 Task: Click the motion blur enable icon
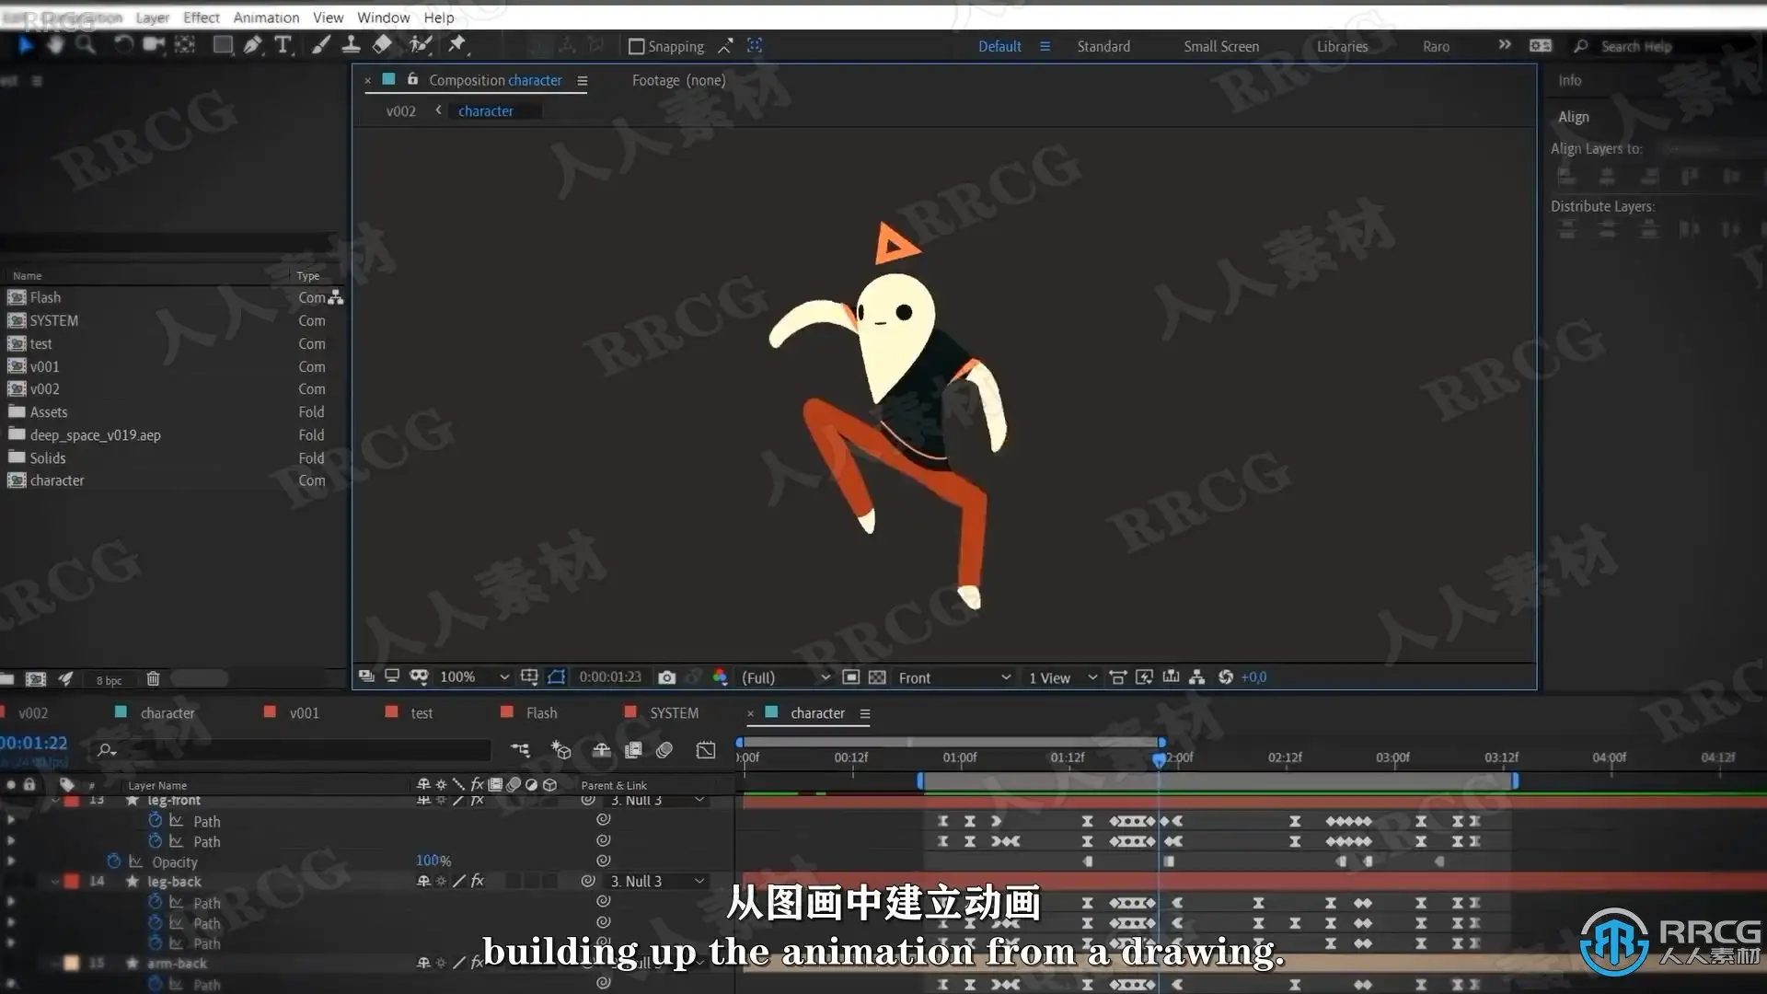pyautogui.click(x=664, y=750)
